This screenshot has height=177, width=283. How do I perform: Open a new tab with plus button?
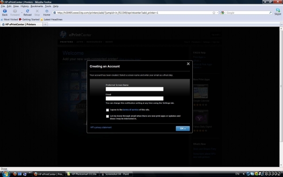[x=45, y=24]
